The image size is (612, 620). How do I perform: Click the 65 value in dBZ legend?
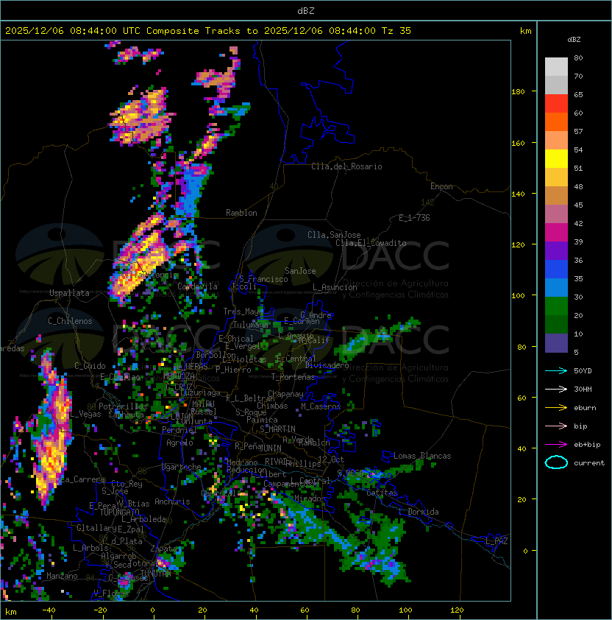[578, 94]
